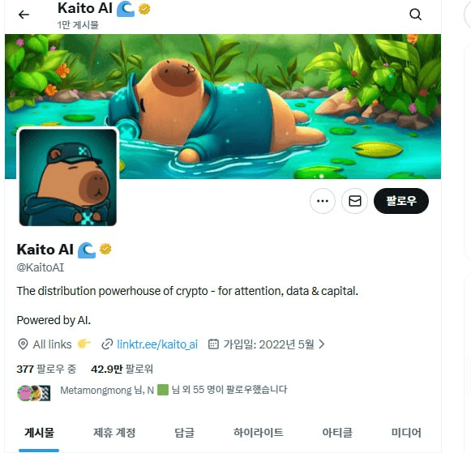This screenshot has width=471, height=453.
Task: Open the 하이라이트 tab
Action: 259,433
